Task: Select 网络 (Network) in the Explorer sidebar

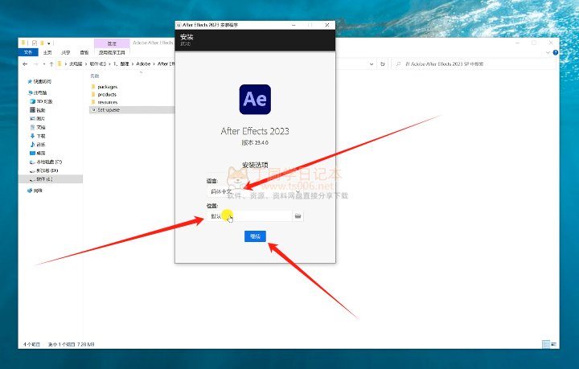Action: click(38, 191)
